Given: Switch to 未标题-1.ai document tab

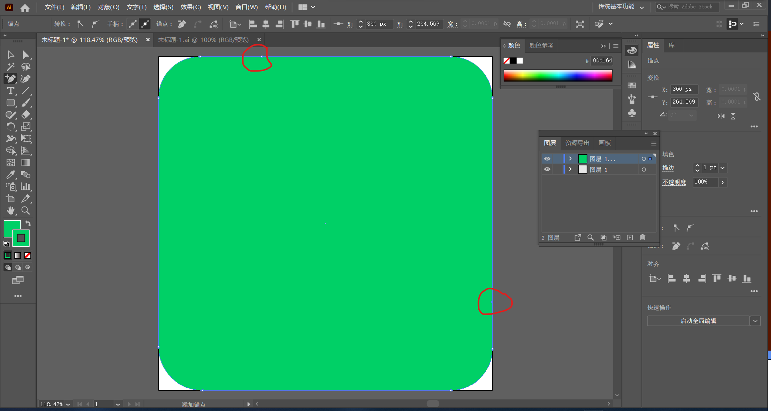Looking at the screenshot, I should pos(203,40).
